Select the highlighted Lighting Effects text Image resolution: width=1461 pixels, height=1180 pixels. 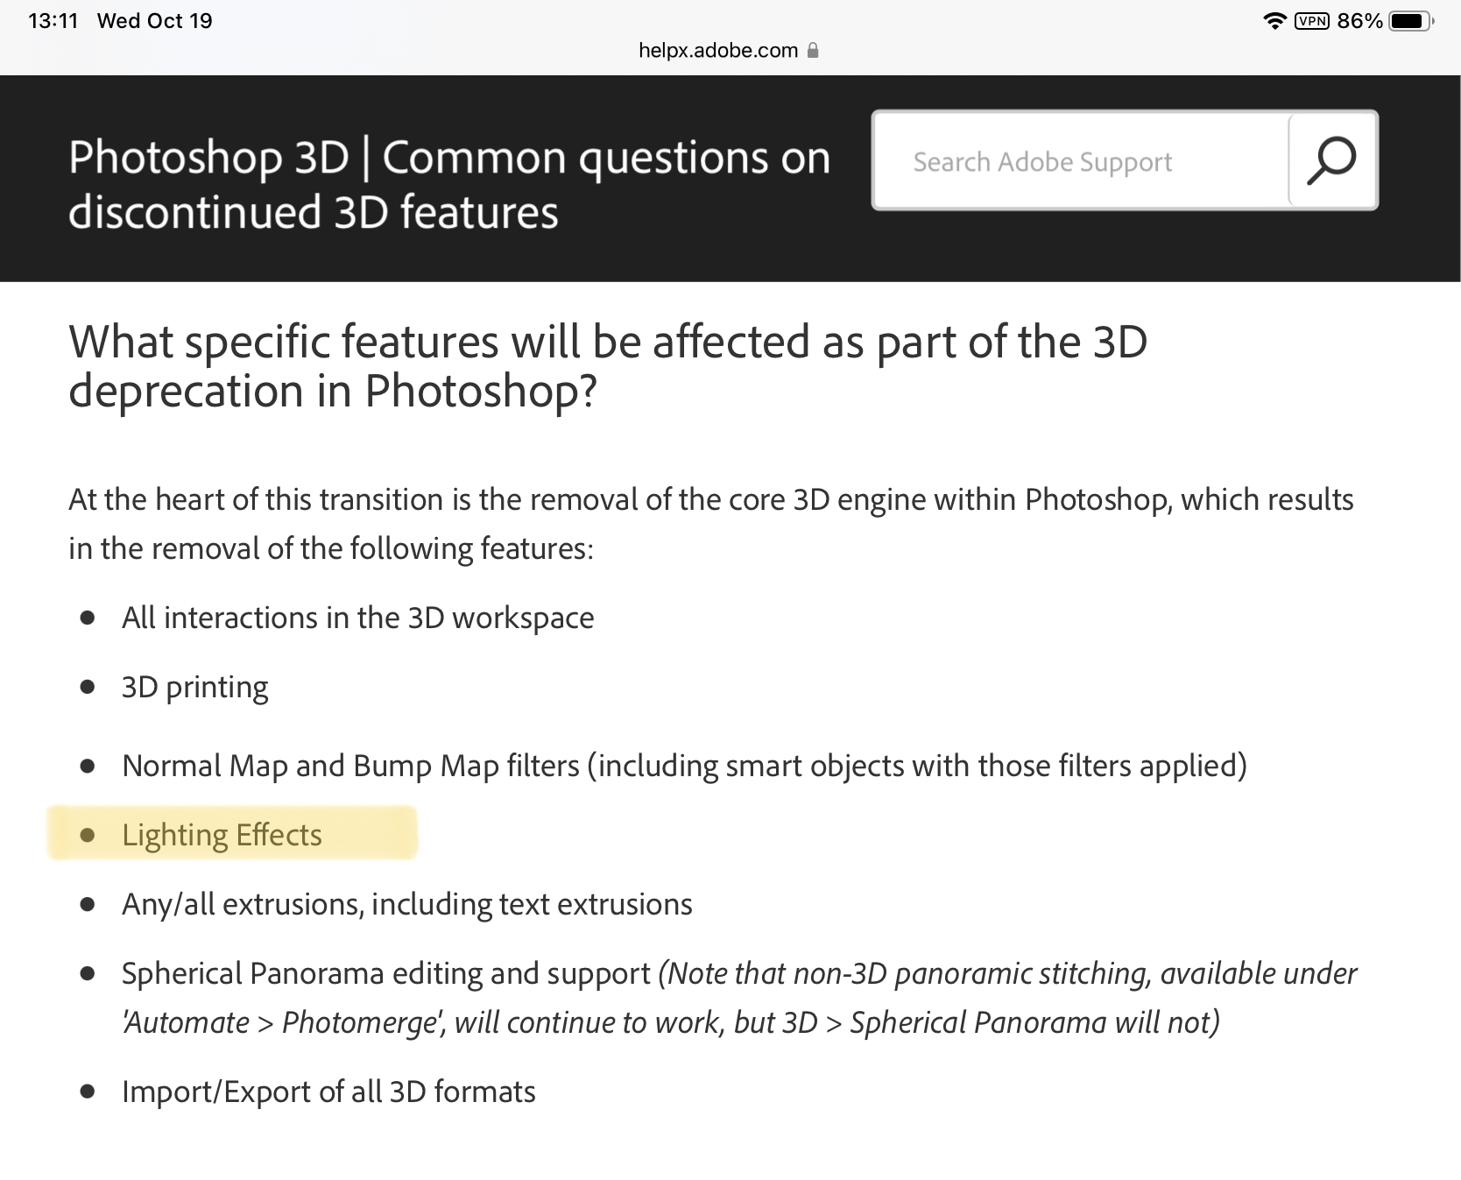223,834
